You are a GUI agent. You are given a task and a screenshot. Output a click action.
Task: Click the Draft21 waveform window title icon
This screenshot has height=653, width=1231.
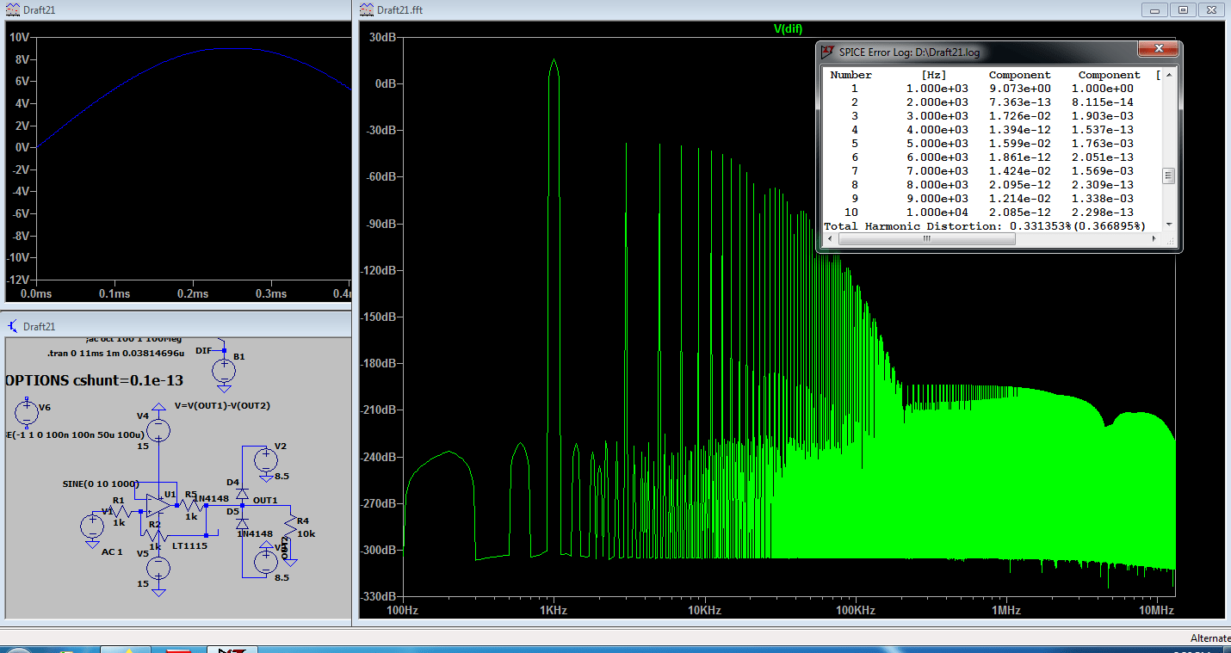[x=12, y=9]
